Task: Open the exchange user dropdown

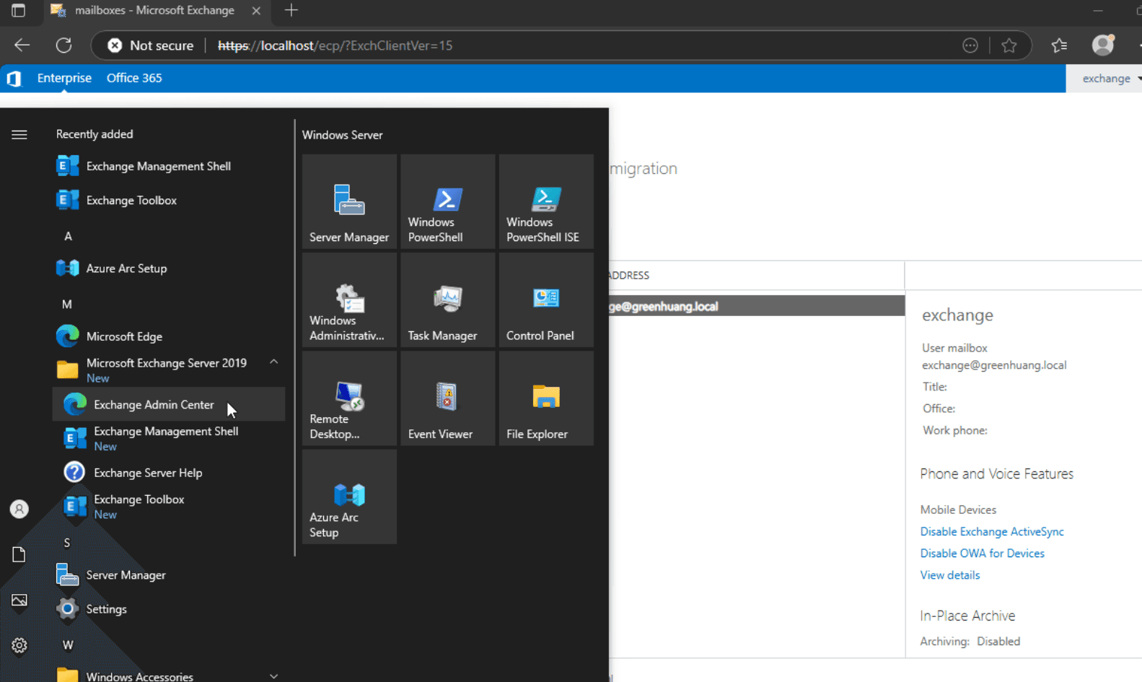Action: pos(1111,78)
